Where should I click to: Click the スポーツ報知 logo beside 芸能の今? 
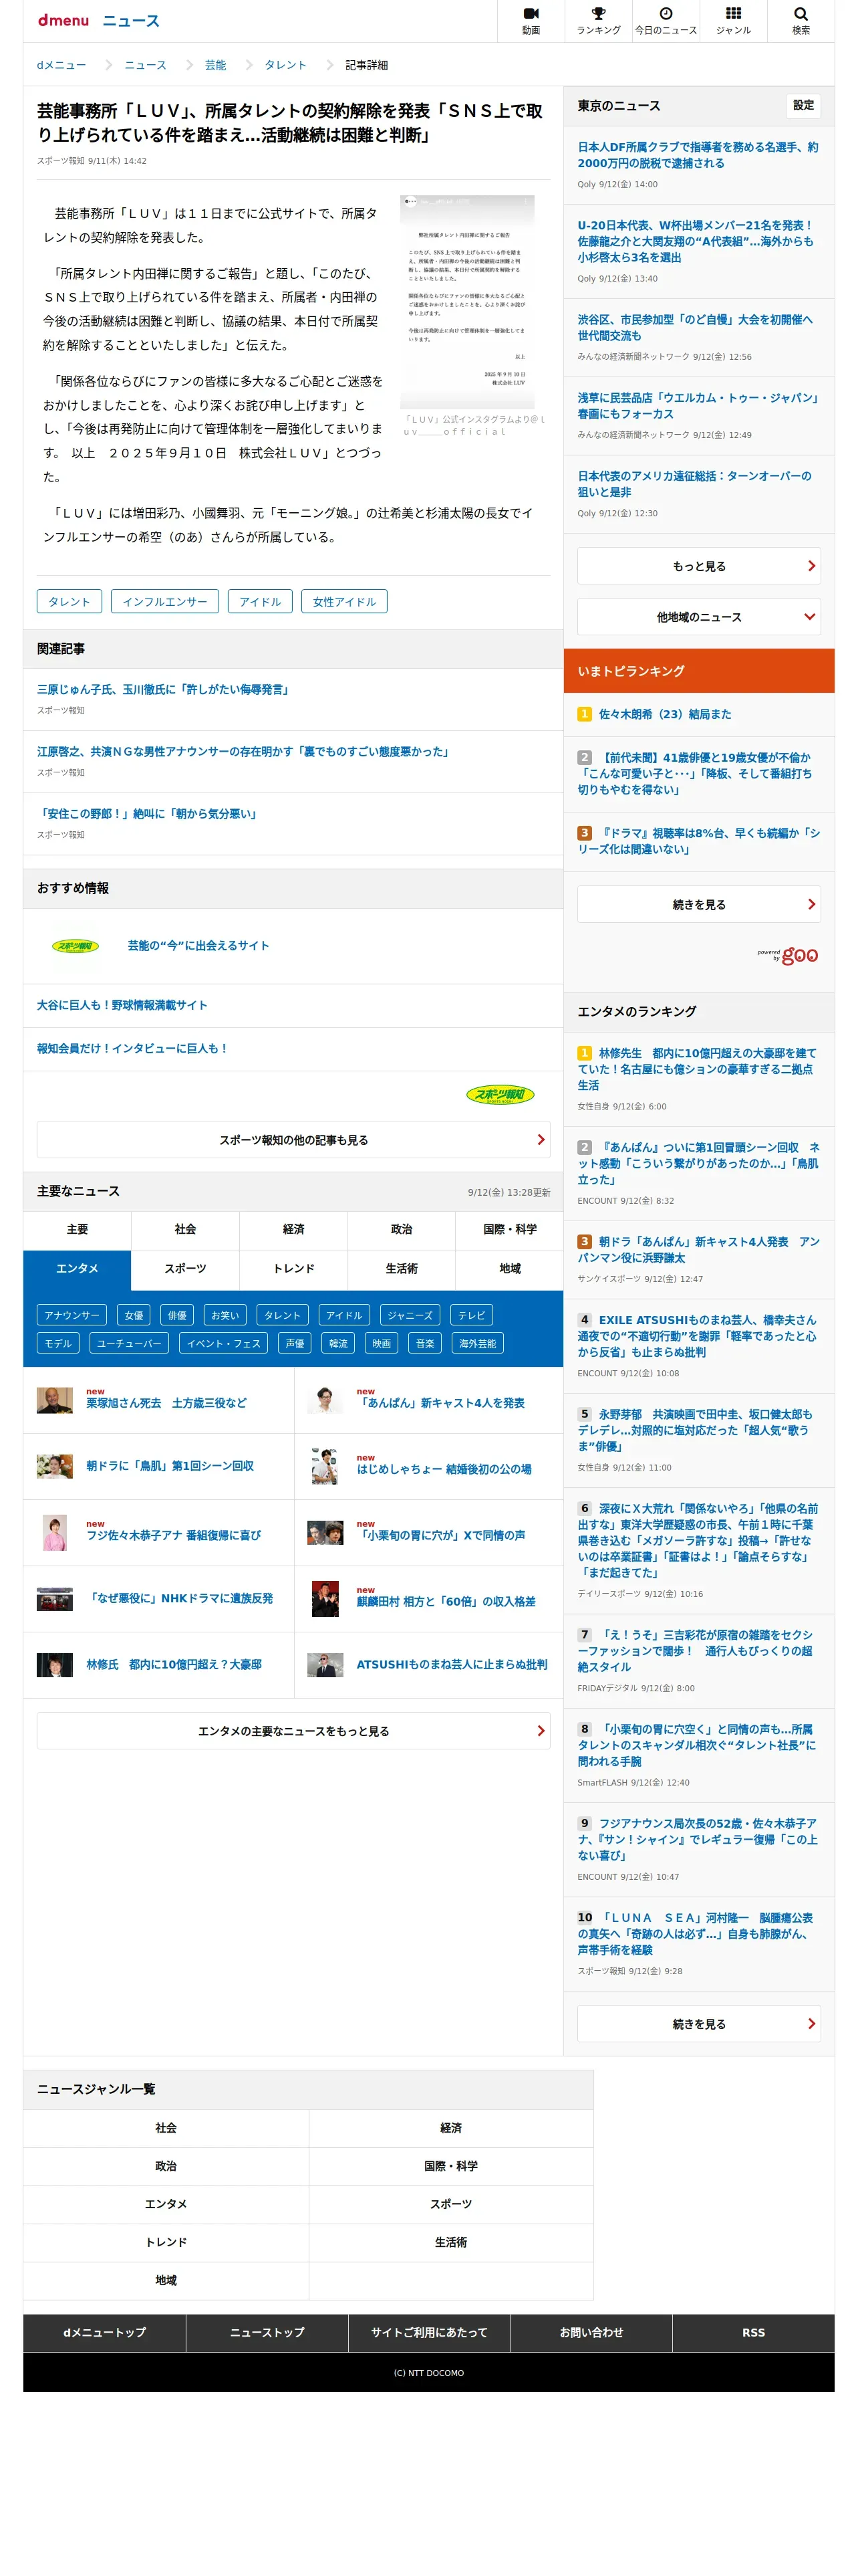coord(76,945)
